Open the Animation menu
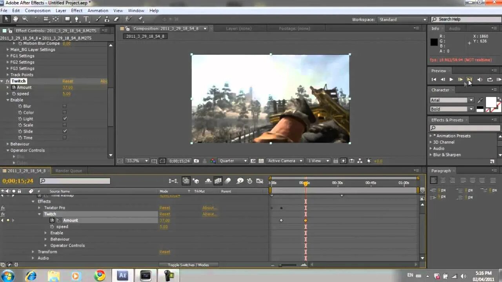This screenshot has height=282, width=502. 98,11
